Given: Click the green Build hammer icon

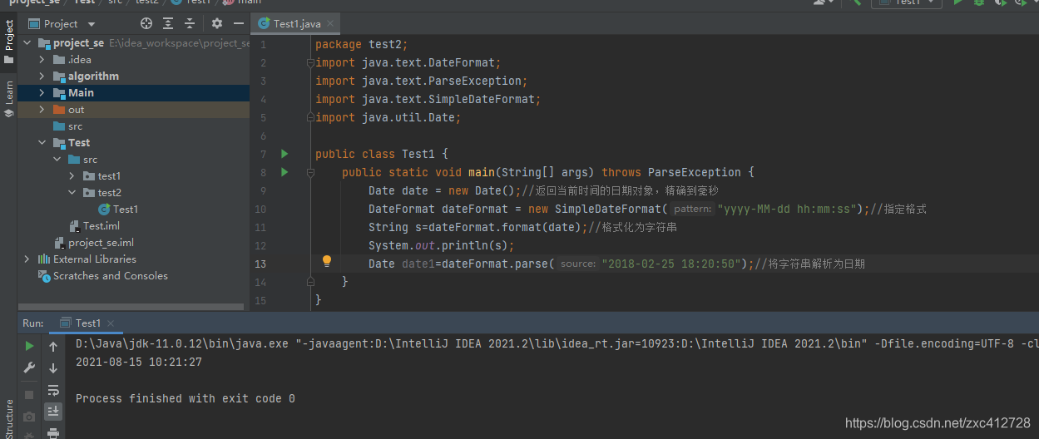Looking at the screenshot, I should click(857, 2).
